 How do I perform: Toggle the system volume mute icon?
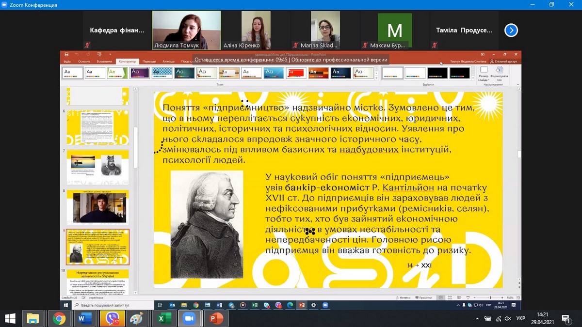[508, 318]
